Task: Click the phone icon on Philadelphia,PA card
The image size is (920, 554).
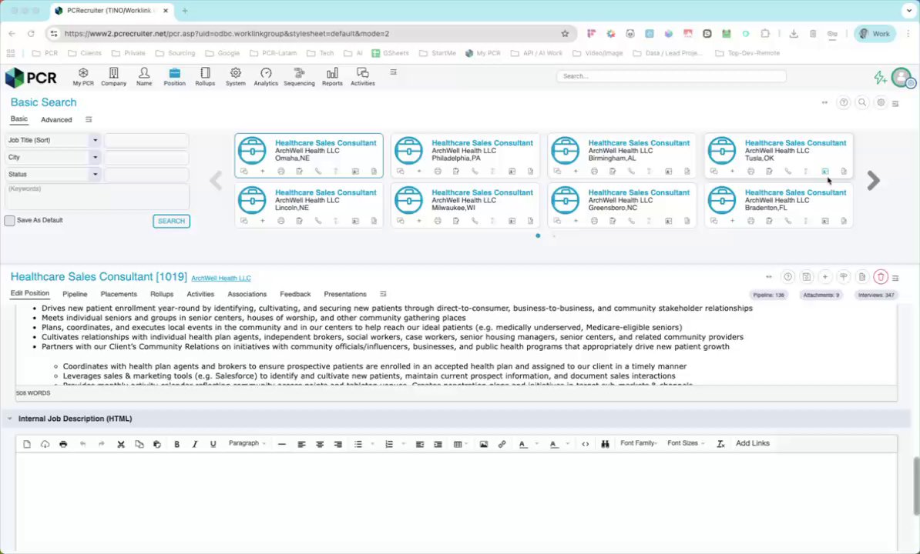Action: point(475,172)
